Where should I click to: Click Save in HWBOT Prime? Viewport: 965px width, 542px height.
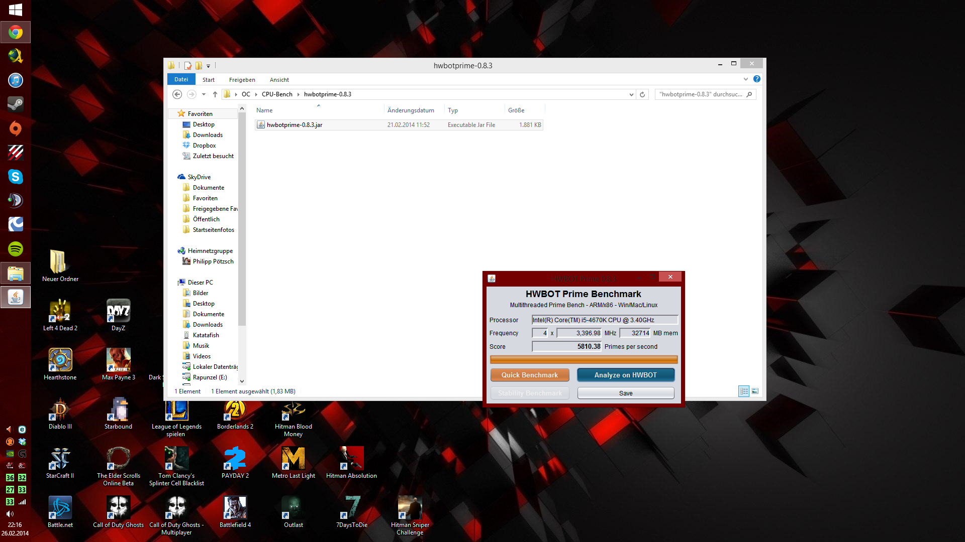tap(626, 393)
